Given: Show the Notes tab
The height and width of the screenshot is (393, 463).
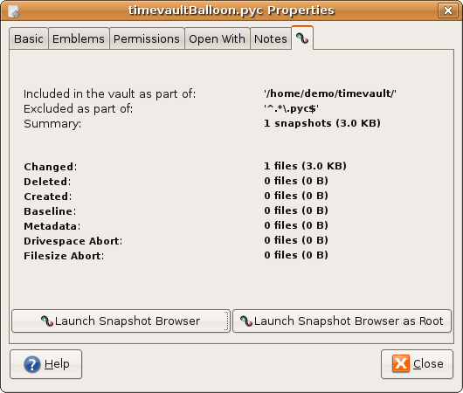Looking at the screenshot, I should click(271, 38).
